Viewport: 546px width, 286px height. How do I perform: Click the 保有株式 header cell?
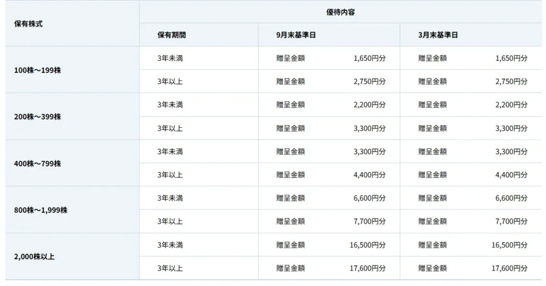click(28, 24)
